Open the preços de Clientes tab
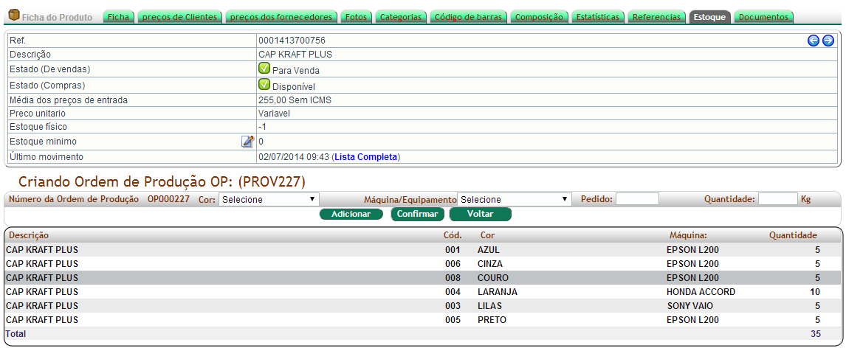Screen dimensions: 846x351 pos(179,17)
